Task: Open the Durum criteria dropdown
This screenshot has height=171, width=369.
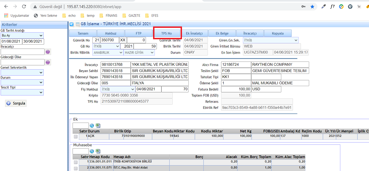Action: [x=22, y=82]
